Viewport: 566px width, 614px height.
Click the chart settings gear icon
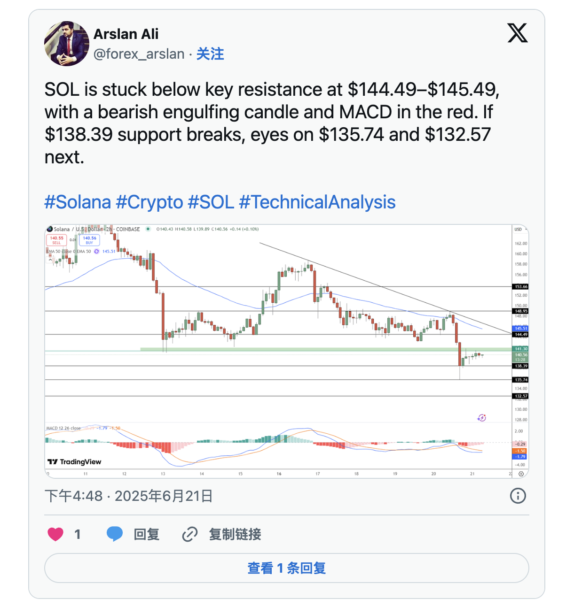coord(521,474)
